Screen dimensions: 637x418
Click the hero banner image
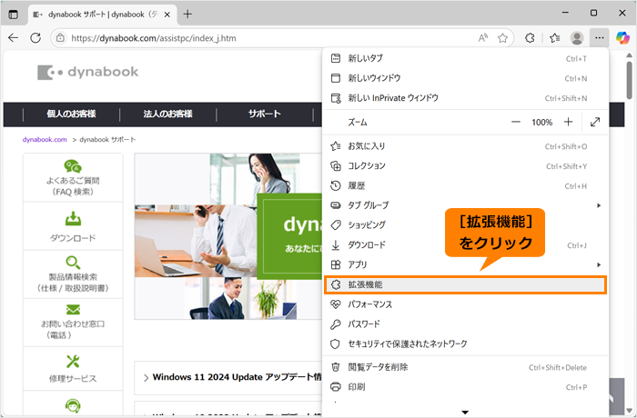coord(228,236)
